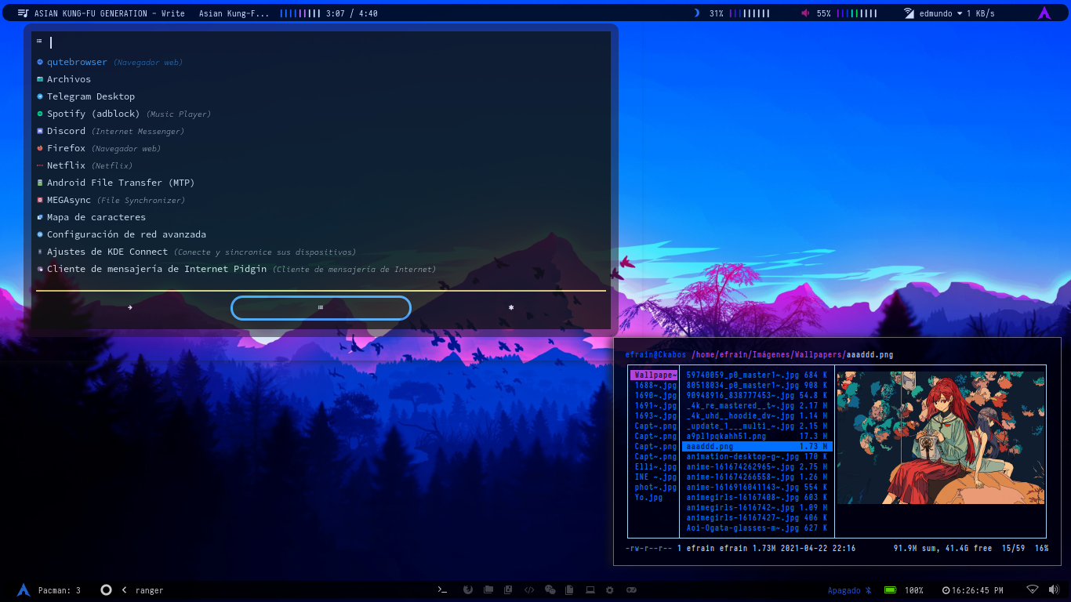Click the anime image preview in ranger
This screenshot has height=602, width=1071.
pyautogui.click(x=941, y=437)
